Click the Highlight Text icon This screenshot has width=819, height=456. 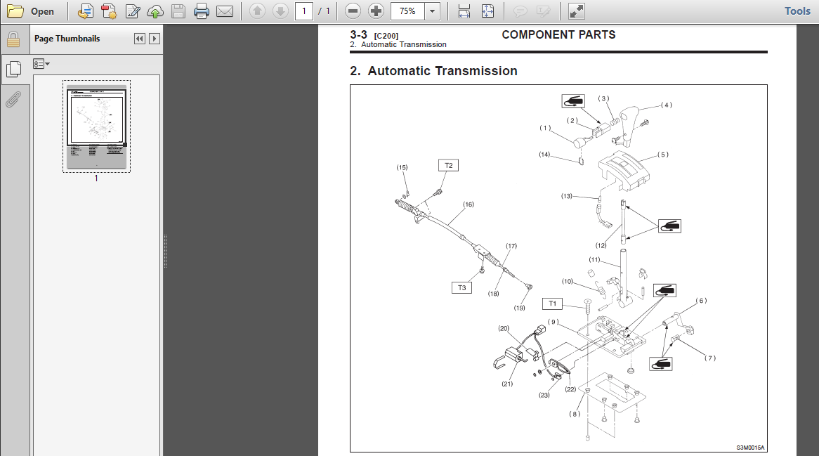pyautogui.click(x=543, y=11)
